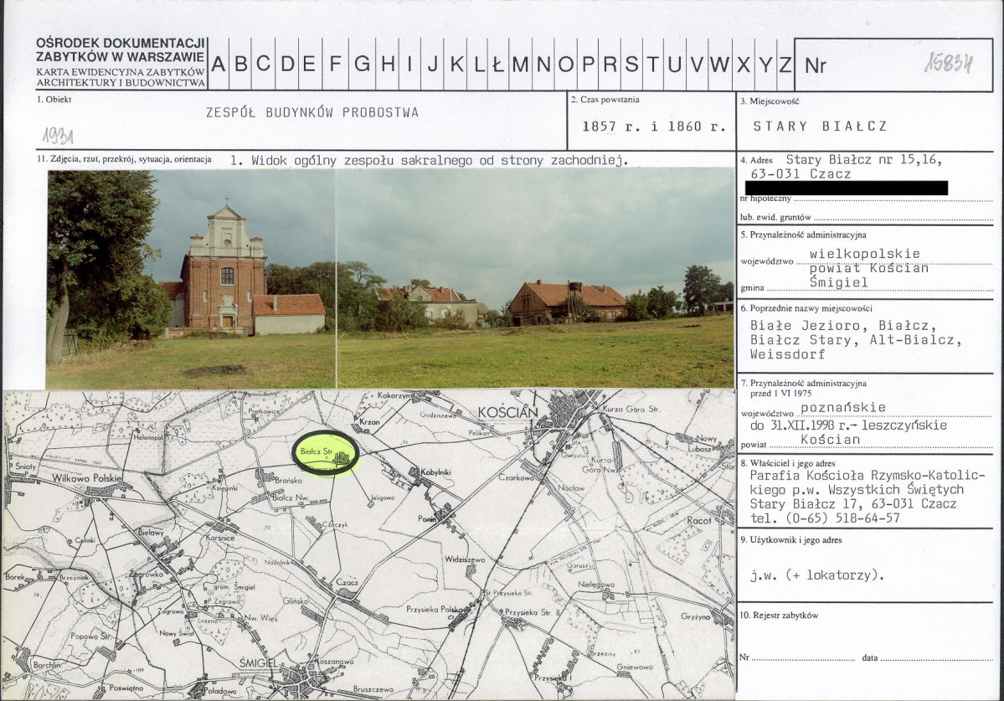The image size is (1004, 701).
Task: Select the locality name 'STARY BIAŁCZ'
Action: pyautogui.click(x=820, y=126)
